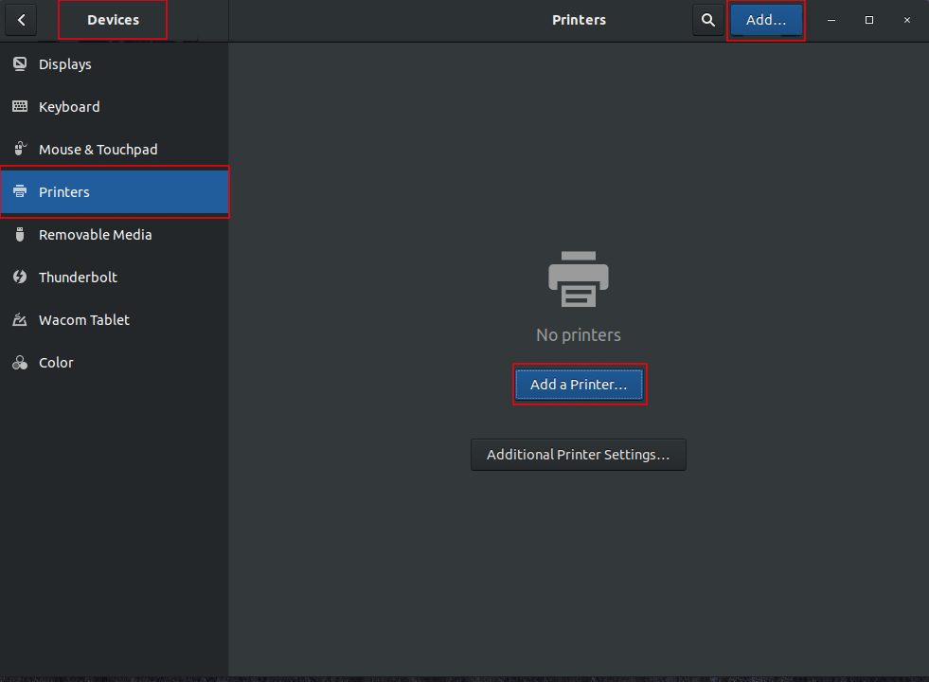Click the Displays monitor icon
This screenshot has height=682, width=929.
click(20, 64)
